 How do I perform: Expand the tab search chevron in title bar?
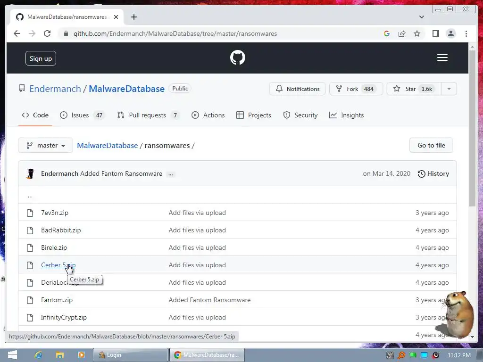(x=421, y=17)
